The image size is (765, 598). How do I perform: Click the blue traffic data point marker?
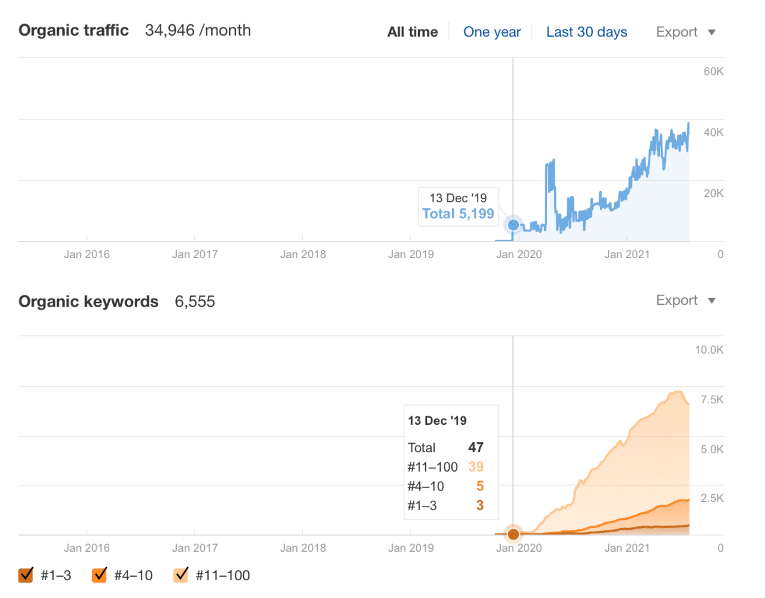coord(513,225)
